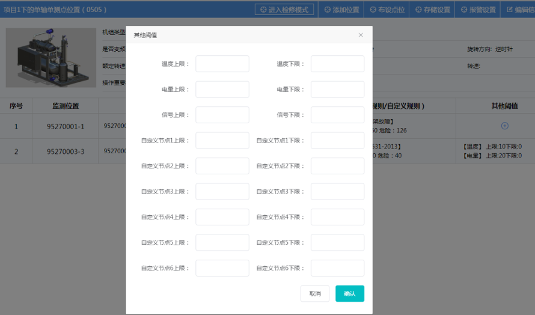This screenshot has height=315, width=535.
Task: Select monitoring position 95270001-1
Action: (66, 127)
